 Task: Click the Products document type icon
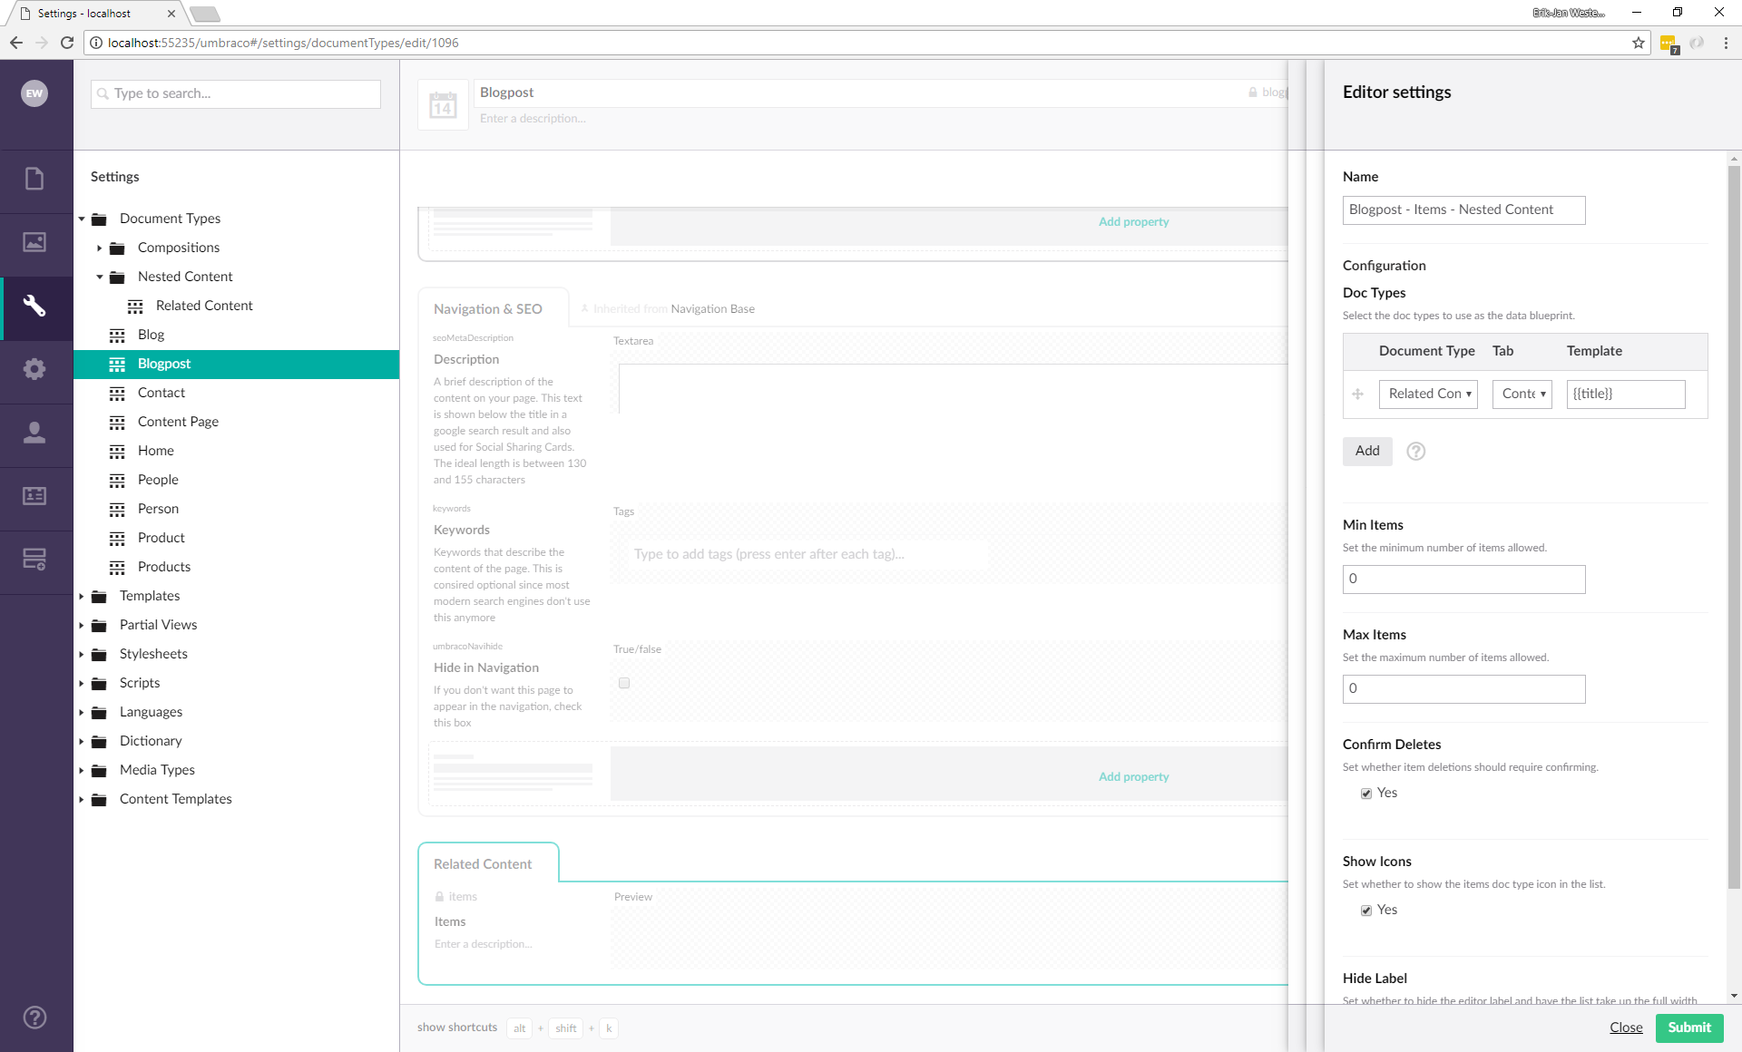click(117, 568)
